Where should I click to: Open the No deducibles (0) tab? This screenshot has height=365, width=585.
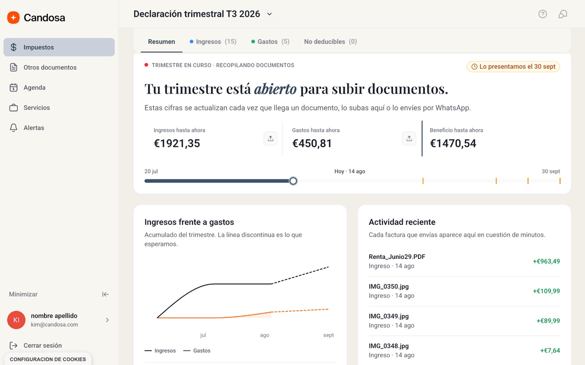331,42
